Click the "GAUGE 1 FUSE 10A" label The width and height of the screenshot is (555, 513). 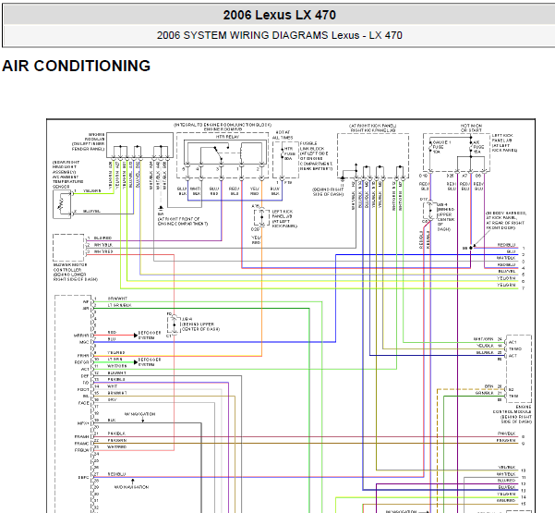point(441,147)
